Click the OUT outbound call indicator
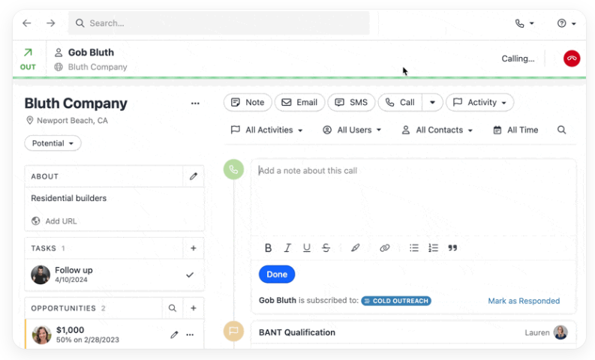Viewport: 595px width, 360px height. click(x=28, y=59)
